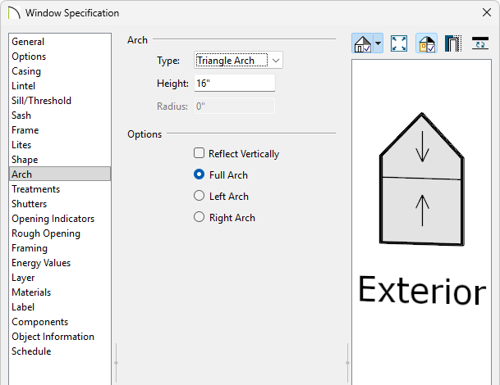Click the Height field showing 16"
Image resolution: width=500 pixels, height=385 pixels.
click(234, 83)
